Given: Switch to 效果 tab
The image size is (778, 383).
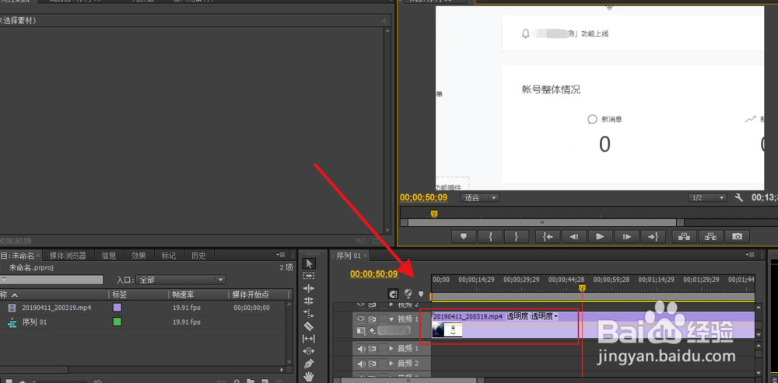Looking at the screenshot, I should (x=138, y=256).
